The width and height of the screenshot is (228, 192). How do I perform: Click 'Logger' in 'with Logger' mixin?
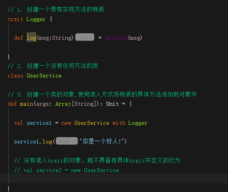(x=138, y=123)
